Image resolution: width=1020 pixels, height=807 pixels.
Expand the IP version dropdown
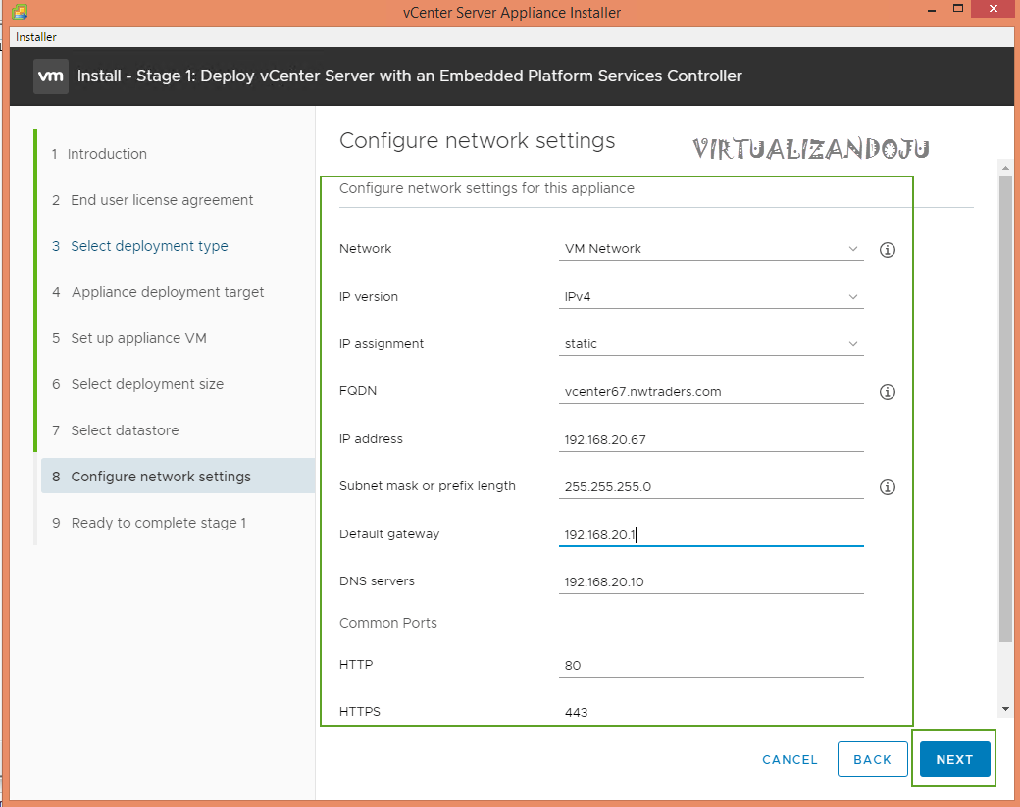click(x=711, y=297)
